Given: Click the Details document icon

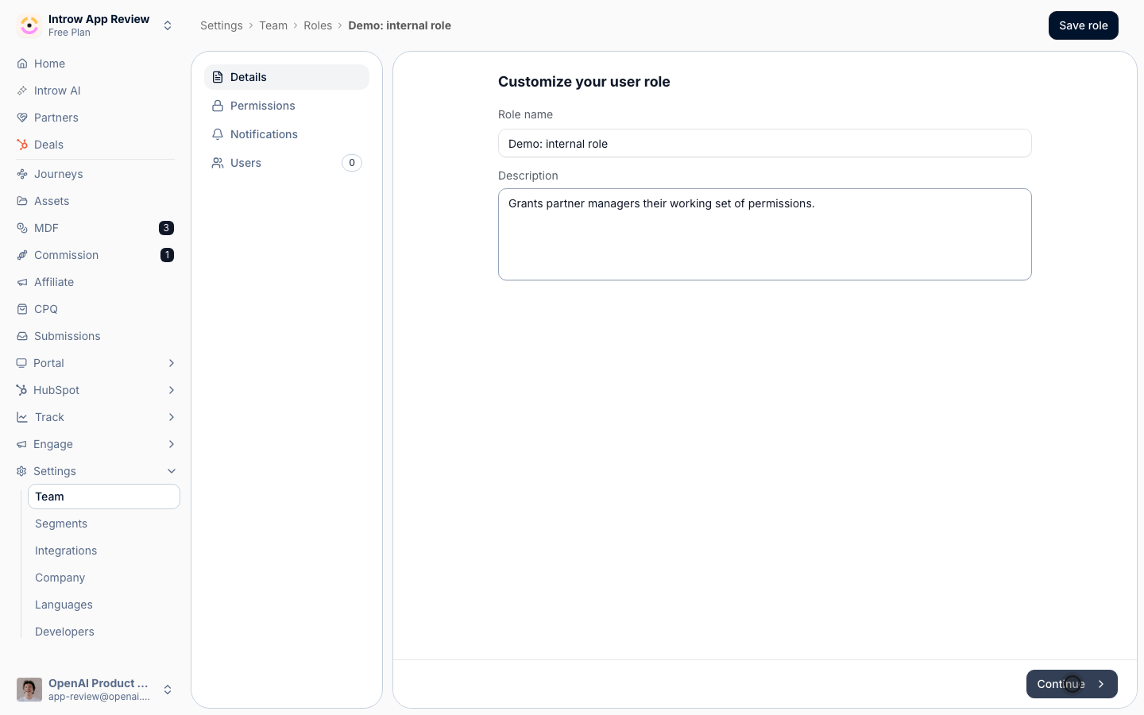Looking at the screenshot, I should 218,77.
